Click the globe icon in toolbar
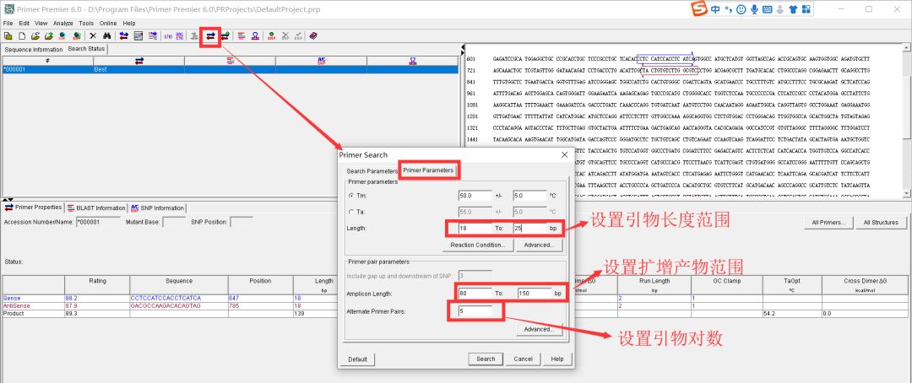912x383 pixels. point(62,36)
